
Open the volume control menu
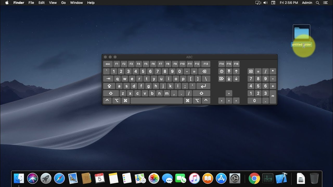pyautogui.click(x=265, y=3)
